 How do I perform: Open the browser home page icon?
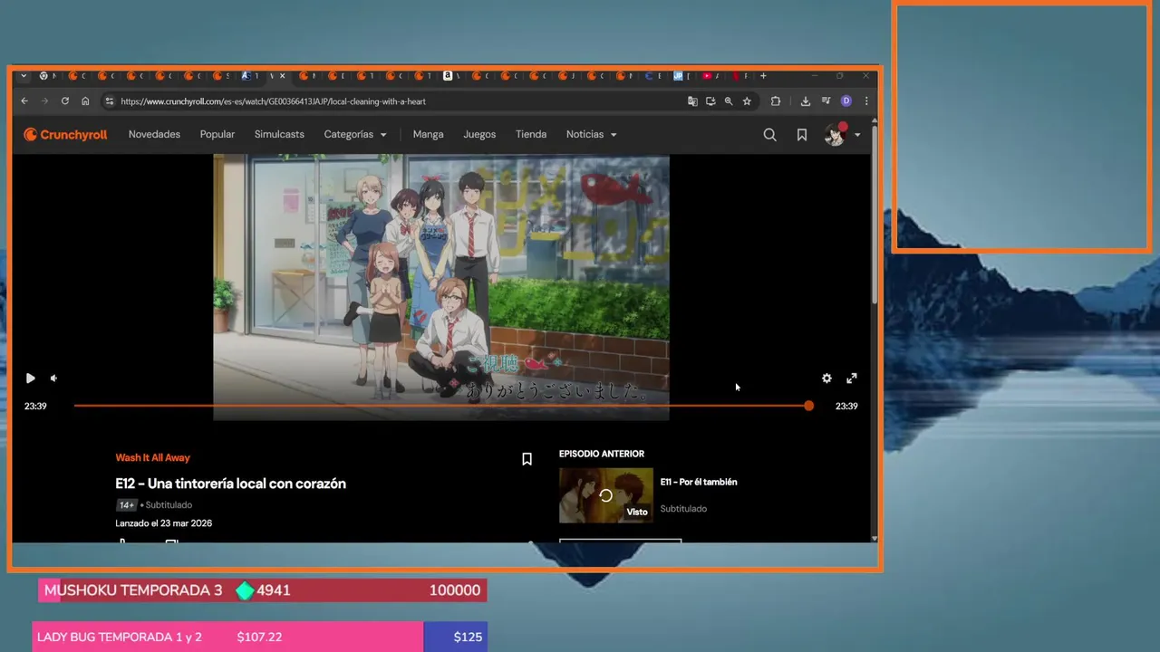click(85, 101)
